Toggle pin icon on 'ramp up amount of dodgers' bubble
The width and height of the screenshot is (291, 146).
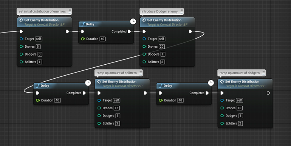(x=263, y=71)
